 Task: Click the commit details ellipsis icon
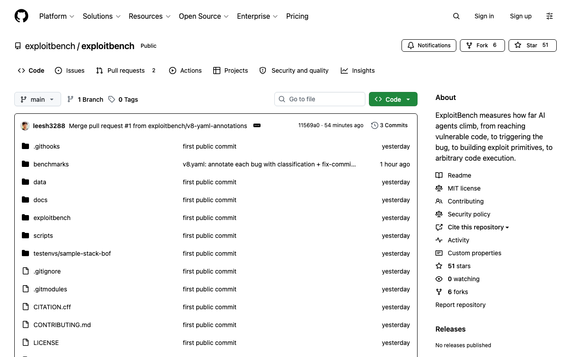point(257,125)
